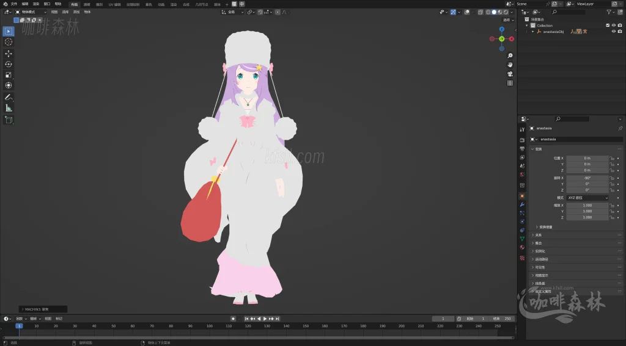Image resolution: width=626 pixels, height=346 pixels.
Task: Click the red X axis on gizmo
Action: (512, 39)
